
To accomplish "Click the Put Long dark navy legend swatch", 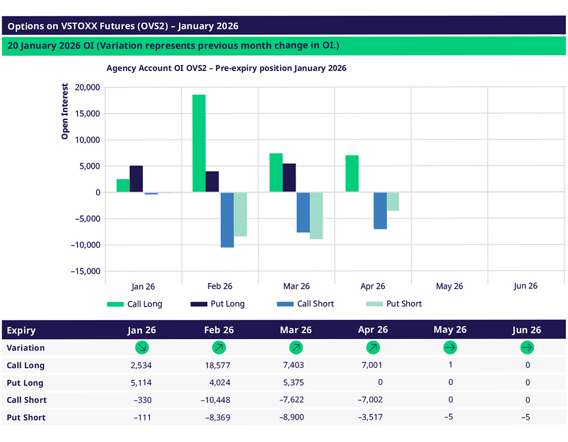I will click(x=199, y=304).
